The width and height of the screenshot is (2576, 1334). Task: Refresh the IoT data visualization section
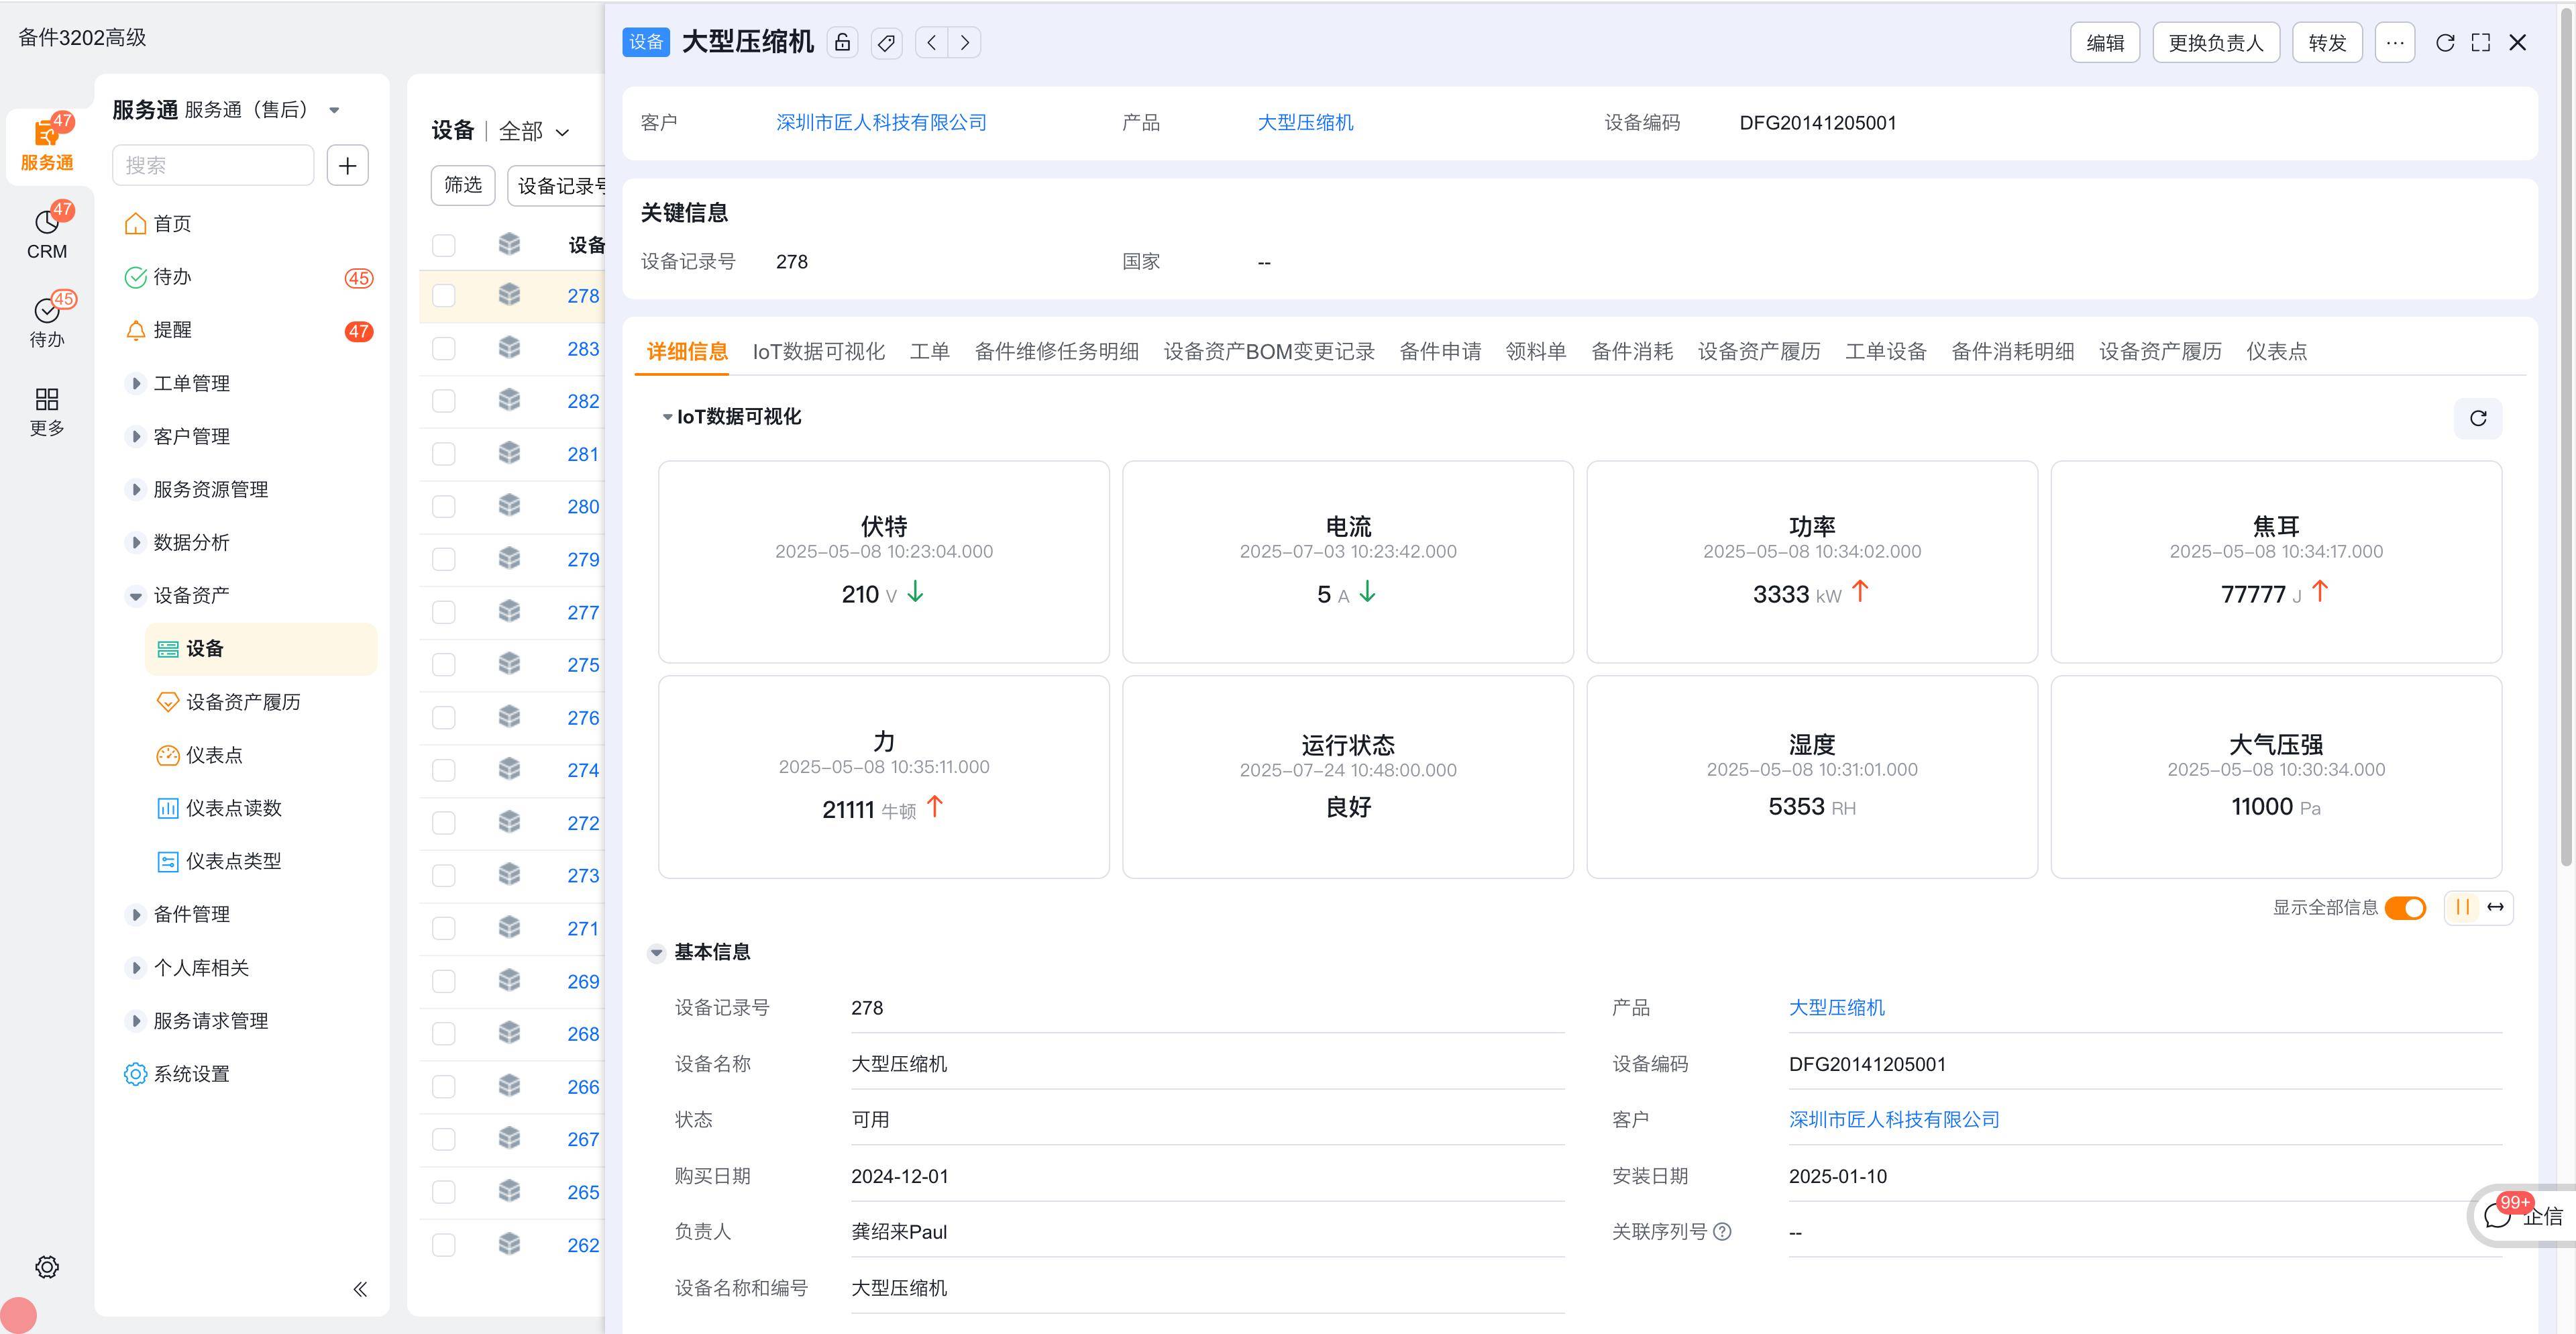(2477, 418)
